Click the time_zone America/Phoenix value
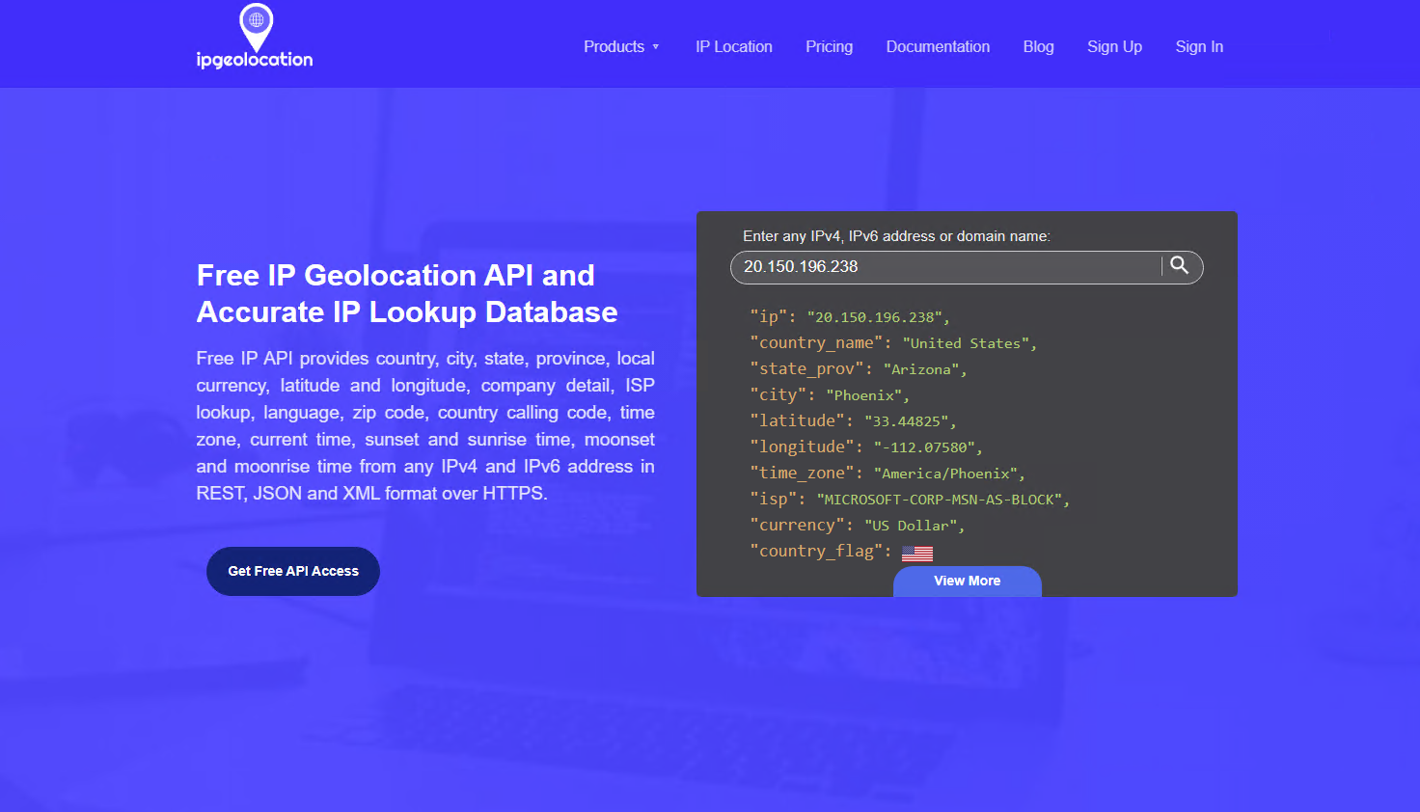1420x812 pixels. click(x=948, y=473)
